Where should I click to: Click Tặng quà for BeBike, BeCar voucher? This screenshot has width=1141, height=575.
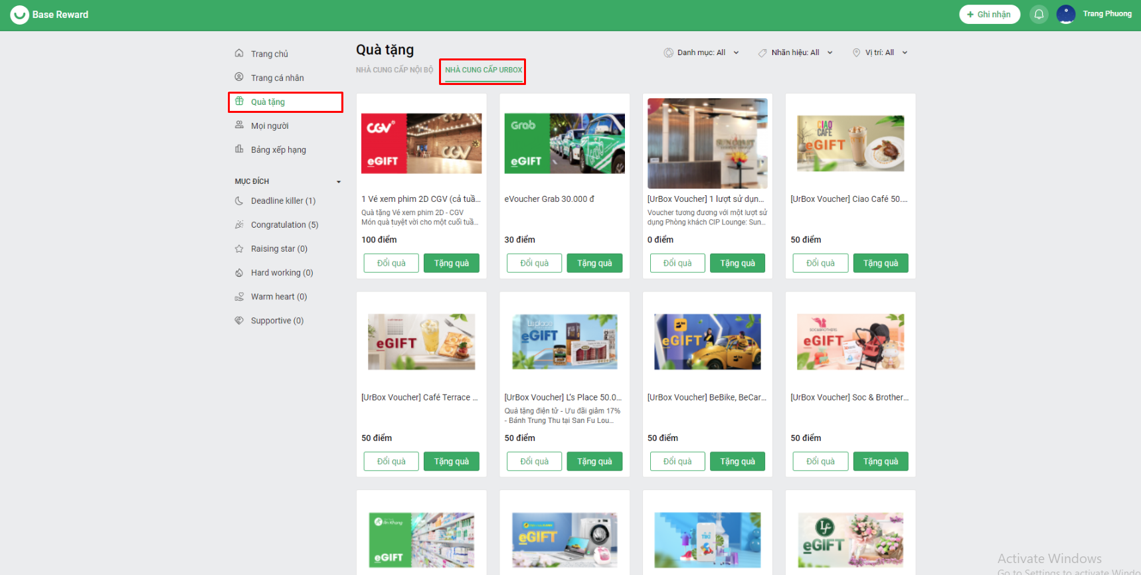[738, 461]
